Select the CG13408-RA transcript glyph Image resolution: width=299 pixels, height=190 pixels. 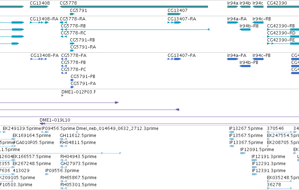pyautogui.click(x=39, y=22)
